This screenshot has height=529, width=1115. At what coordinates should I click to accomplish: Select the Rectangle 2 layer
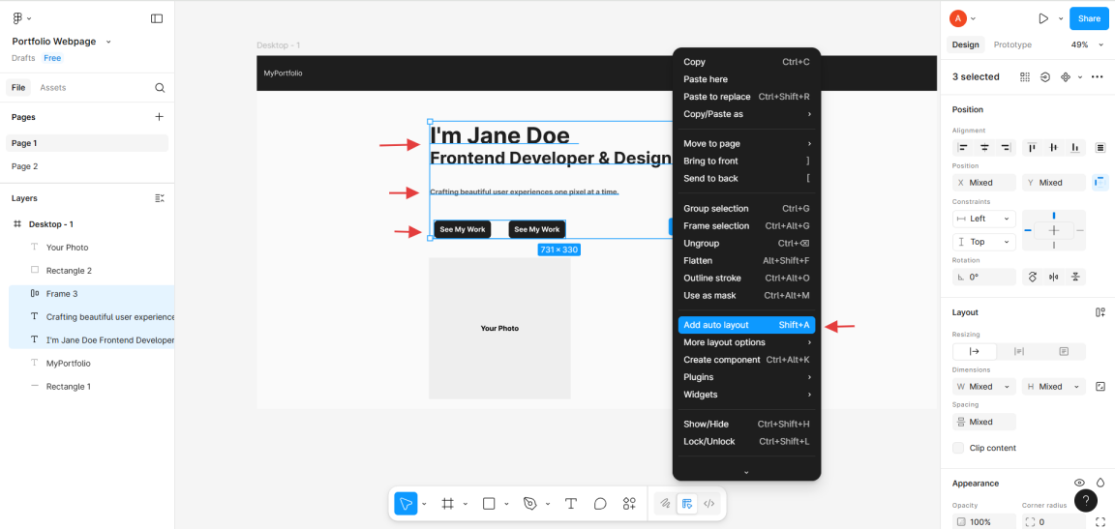69,271
